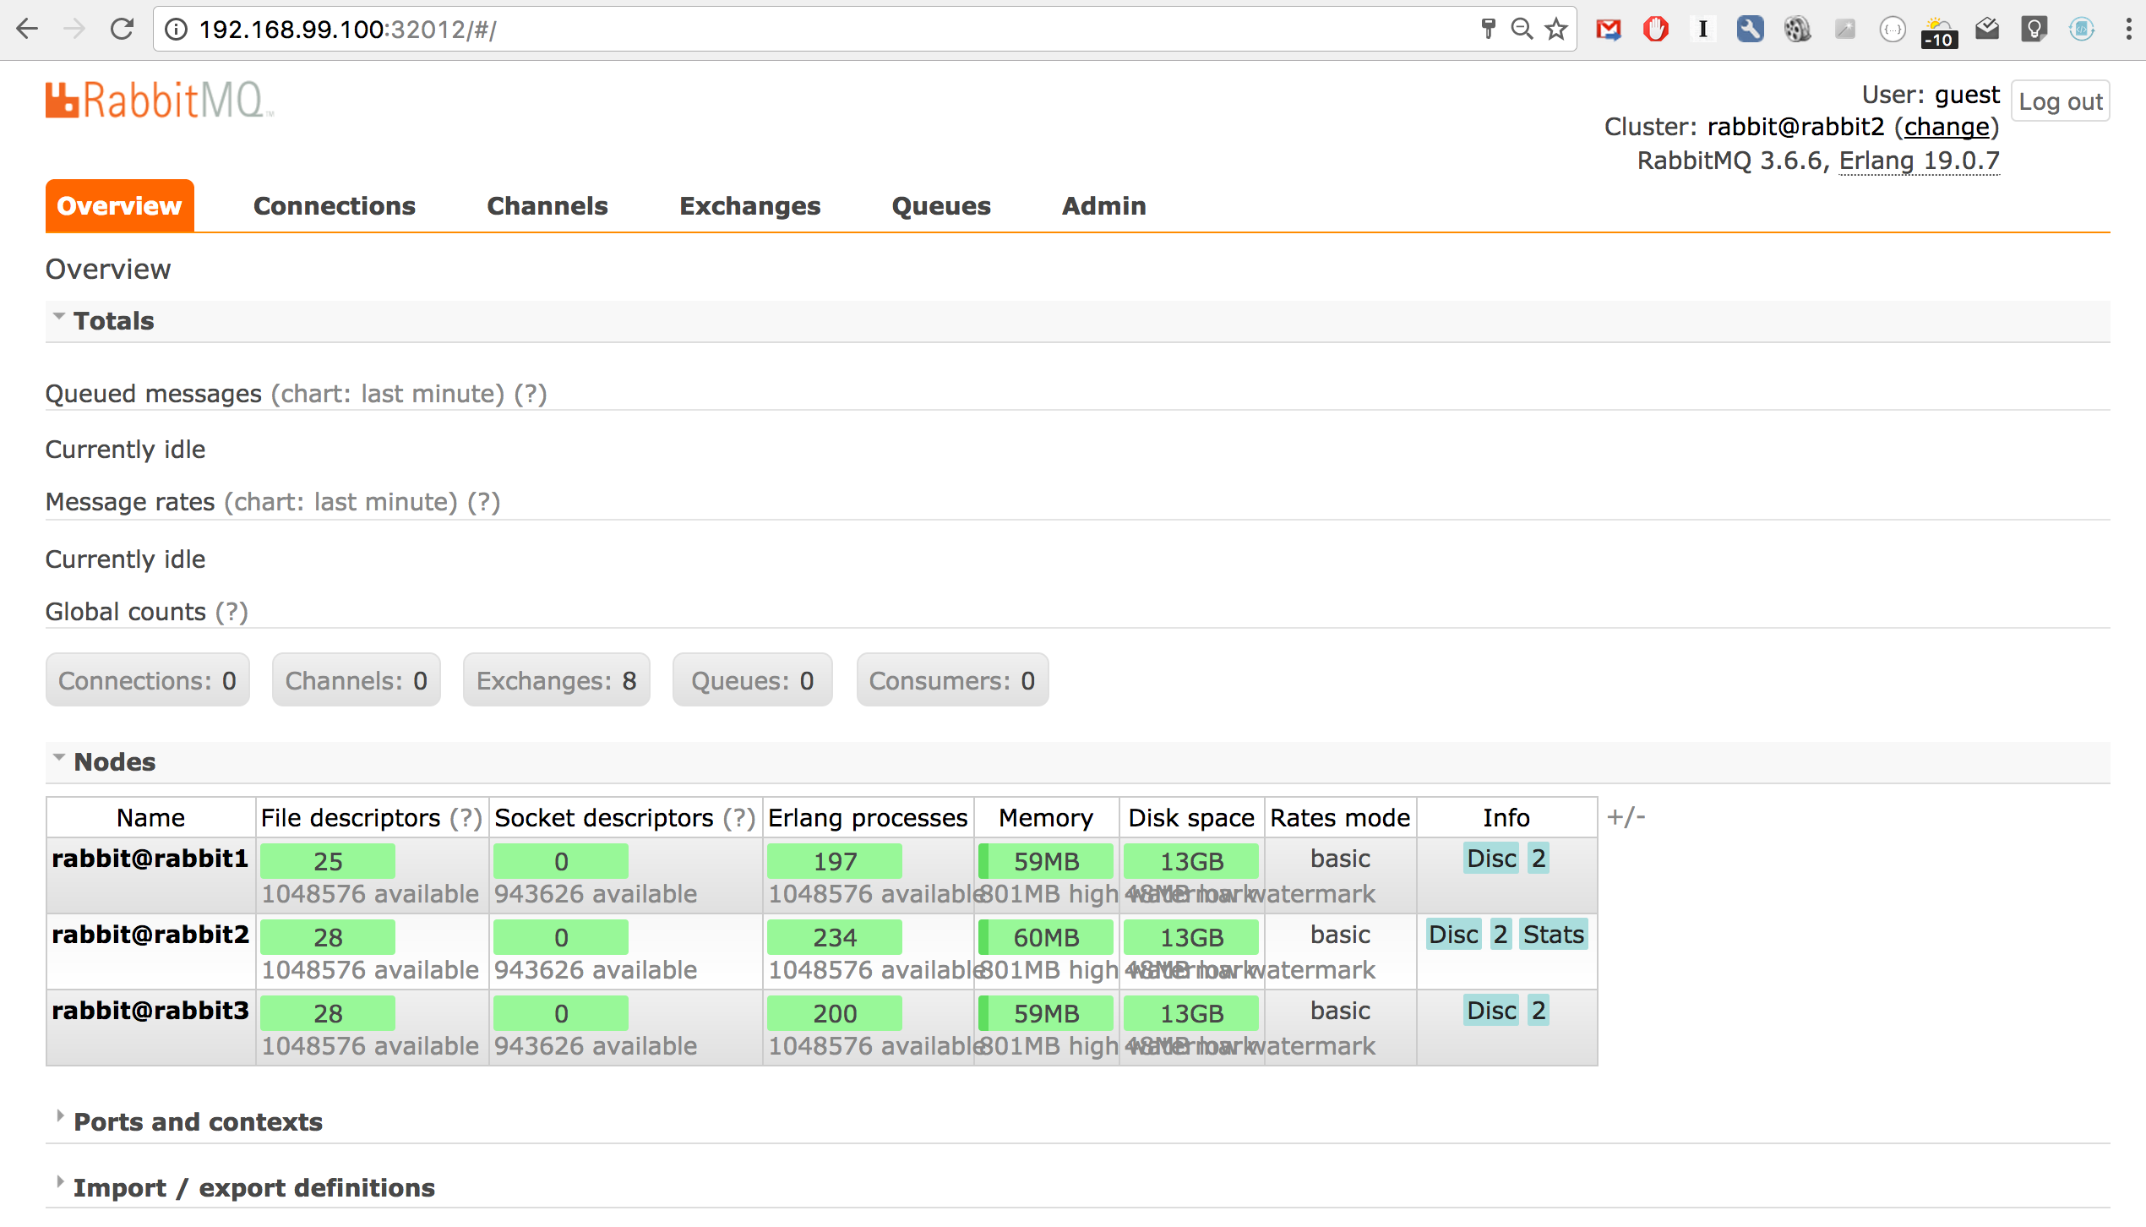Click rabbit@rabbit1 Erlang processes value 197

[835, 861]
